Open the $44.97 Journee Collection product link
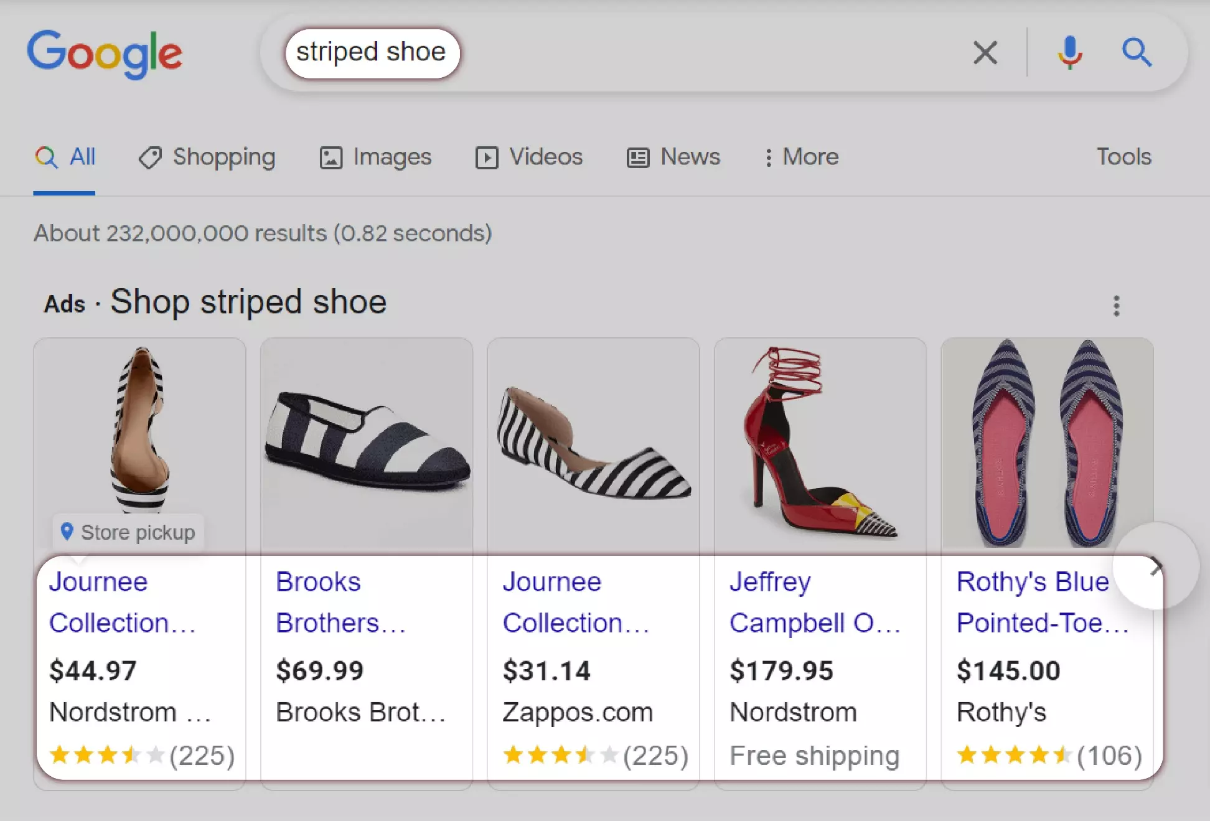Image resolution: width=1210 pixels, height=821 pixels. click(x=123, y=602)
